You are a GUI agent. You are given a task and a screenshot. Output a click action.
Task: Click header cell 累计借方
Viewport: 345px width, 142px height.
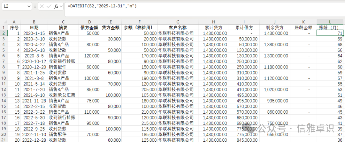coord(244,28)
